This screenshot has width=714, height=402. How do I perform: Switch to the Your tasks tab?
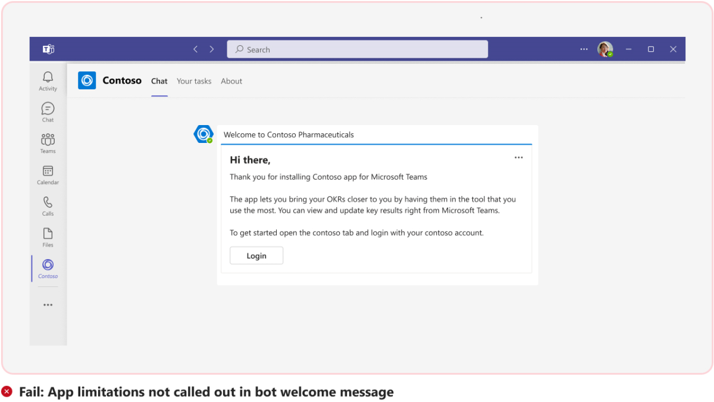point(194,81)
